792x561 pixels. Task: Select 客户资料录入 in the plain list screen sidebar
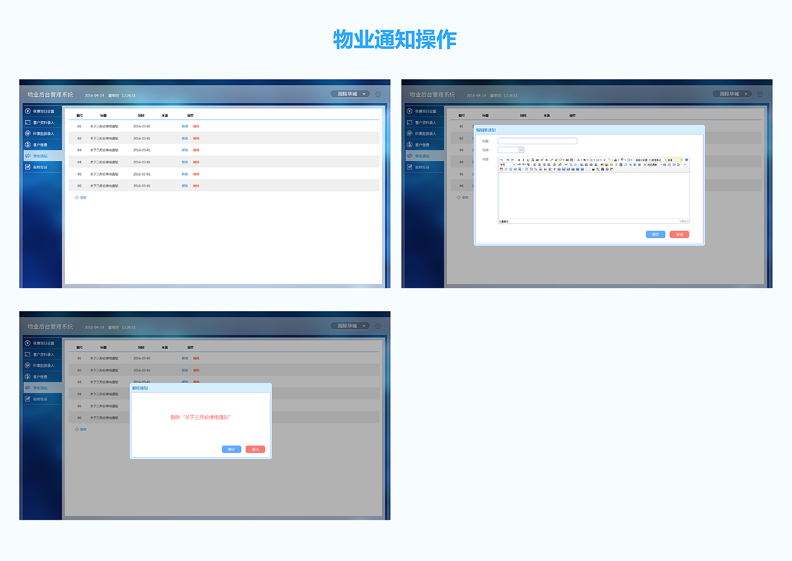pyautogui.click(x=43, y=122)
